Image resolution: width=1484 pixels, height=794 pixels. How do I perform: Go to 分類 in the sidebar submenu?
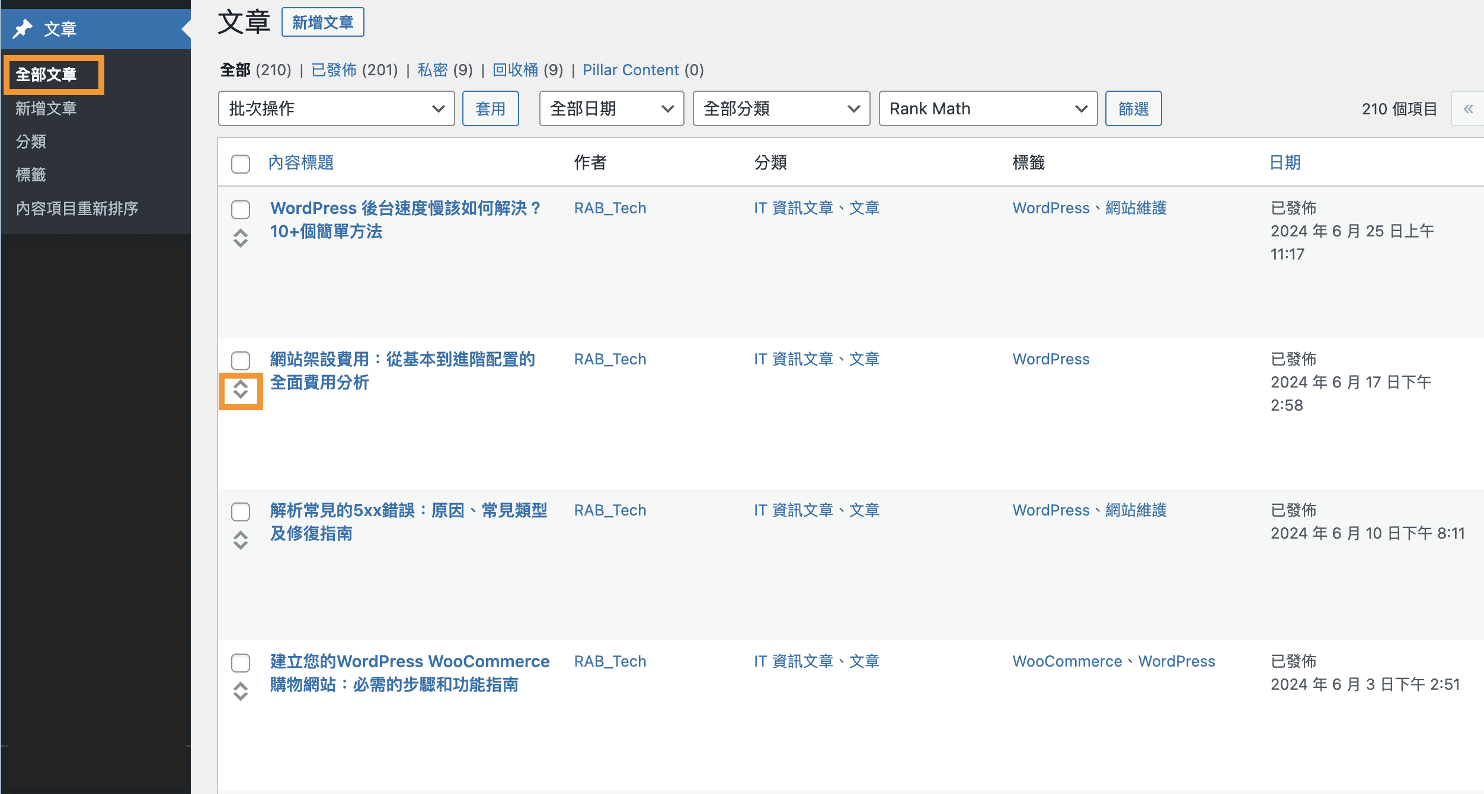tap(31, 142)
